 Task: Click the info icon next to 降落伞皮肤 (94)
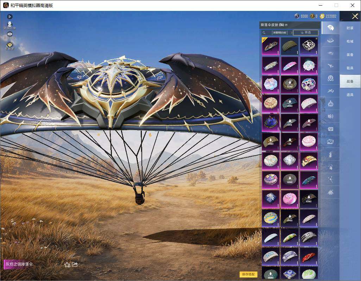click(286, 25)
